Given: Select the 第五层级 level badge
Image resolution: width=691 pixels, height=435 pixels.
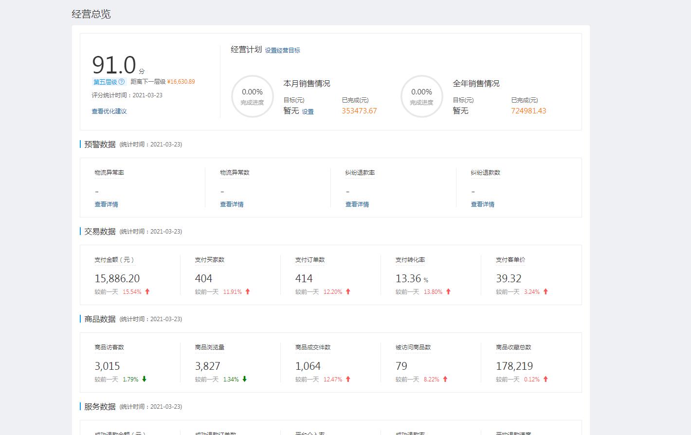Looking at the screenshot, I should (x=104, y=82).
